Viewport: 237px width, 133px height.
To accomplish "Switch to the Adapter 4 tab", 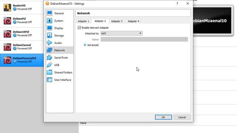I will [133, 21].
